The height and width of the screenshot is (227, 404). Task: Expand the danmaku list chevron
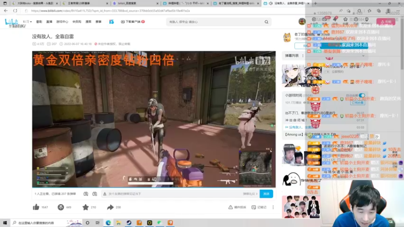pyautogui.click(x=363, y=55)
